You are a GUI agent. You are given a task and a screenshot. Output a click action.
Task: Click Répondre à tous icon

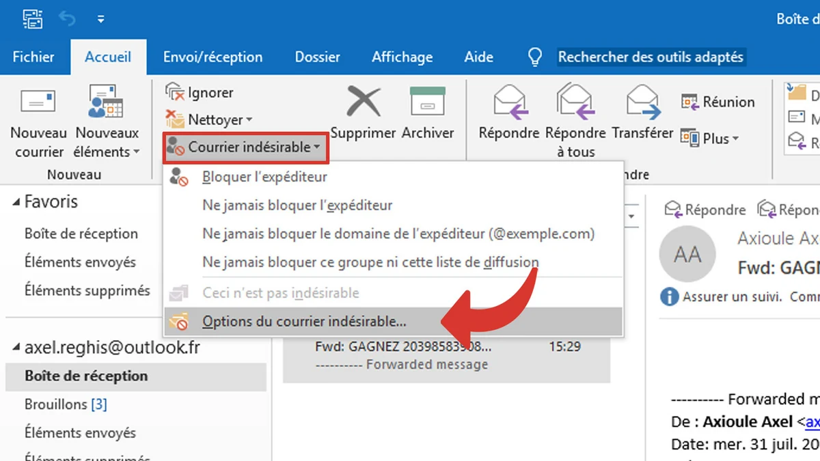pyautogui.click(x=575, y=102)
